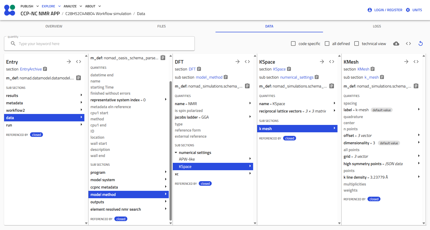Open the Publish menu dropdown
This screenshot has height=230, width=430.
30,6
